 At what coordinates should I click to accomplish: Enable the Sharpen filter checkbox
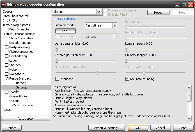[x=7, y=65]
